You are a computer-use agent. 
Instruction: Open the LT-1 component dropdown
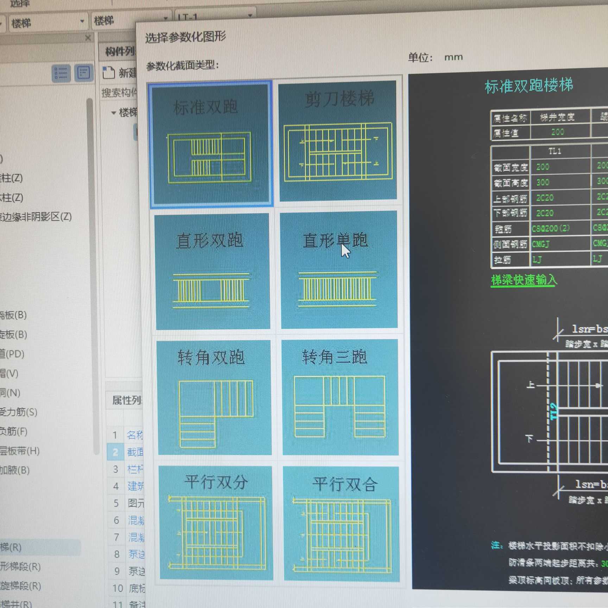[215, 17]
